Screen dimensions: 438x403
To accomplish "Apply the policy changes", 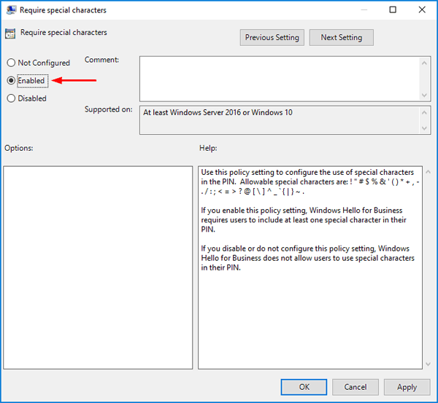I will (x=407, y=387).
